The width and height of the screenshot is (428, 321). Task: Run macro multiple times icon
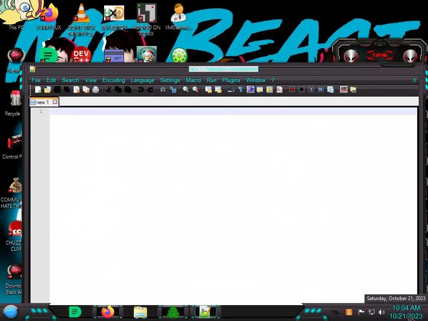point(321,89)
